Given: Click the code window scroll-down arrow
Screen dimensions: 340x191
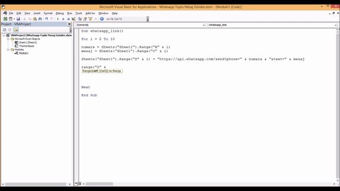Looking at the screenshot, I should (x=338, y=180).
